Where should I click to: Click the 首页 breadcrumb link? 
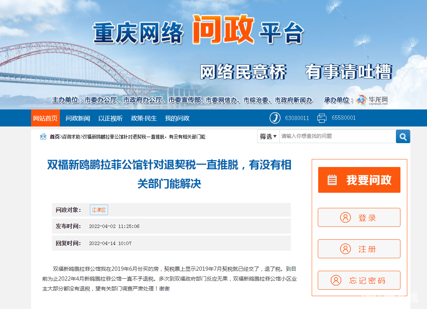point(55,137)
